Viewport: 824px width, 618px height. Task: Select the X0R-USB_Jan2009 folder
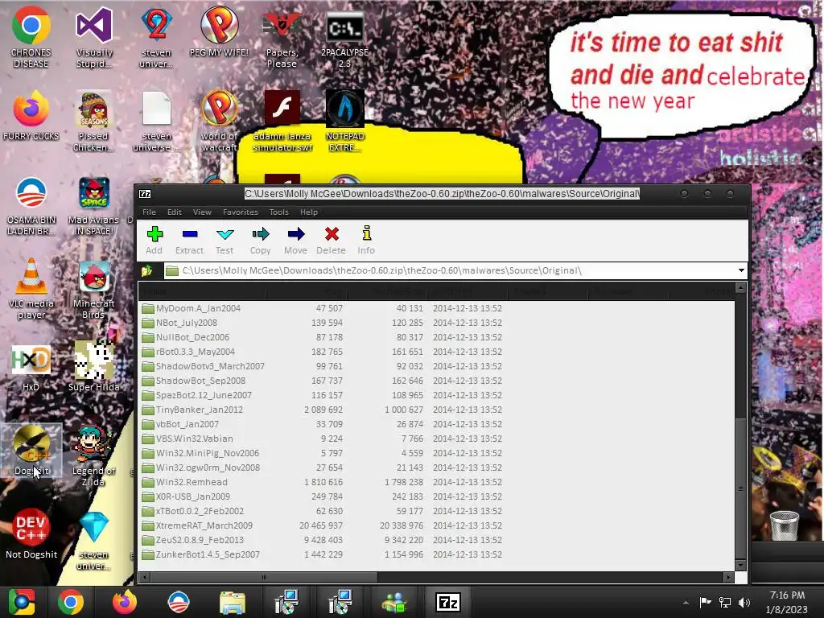[186, 496]
